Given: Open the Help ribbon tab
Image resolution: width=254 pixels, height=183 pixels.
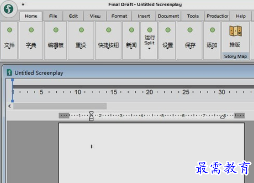Looking at the screenshot, I should tap(241, 16).
